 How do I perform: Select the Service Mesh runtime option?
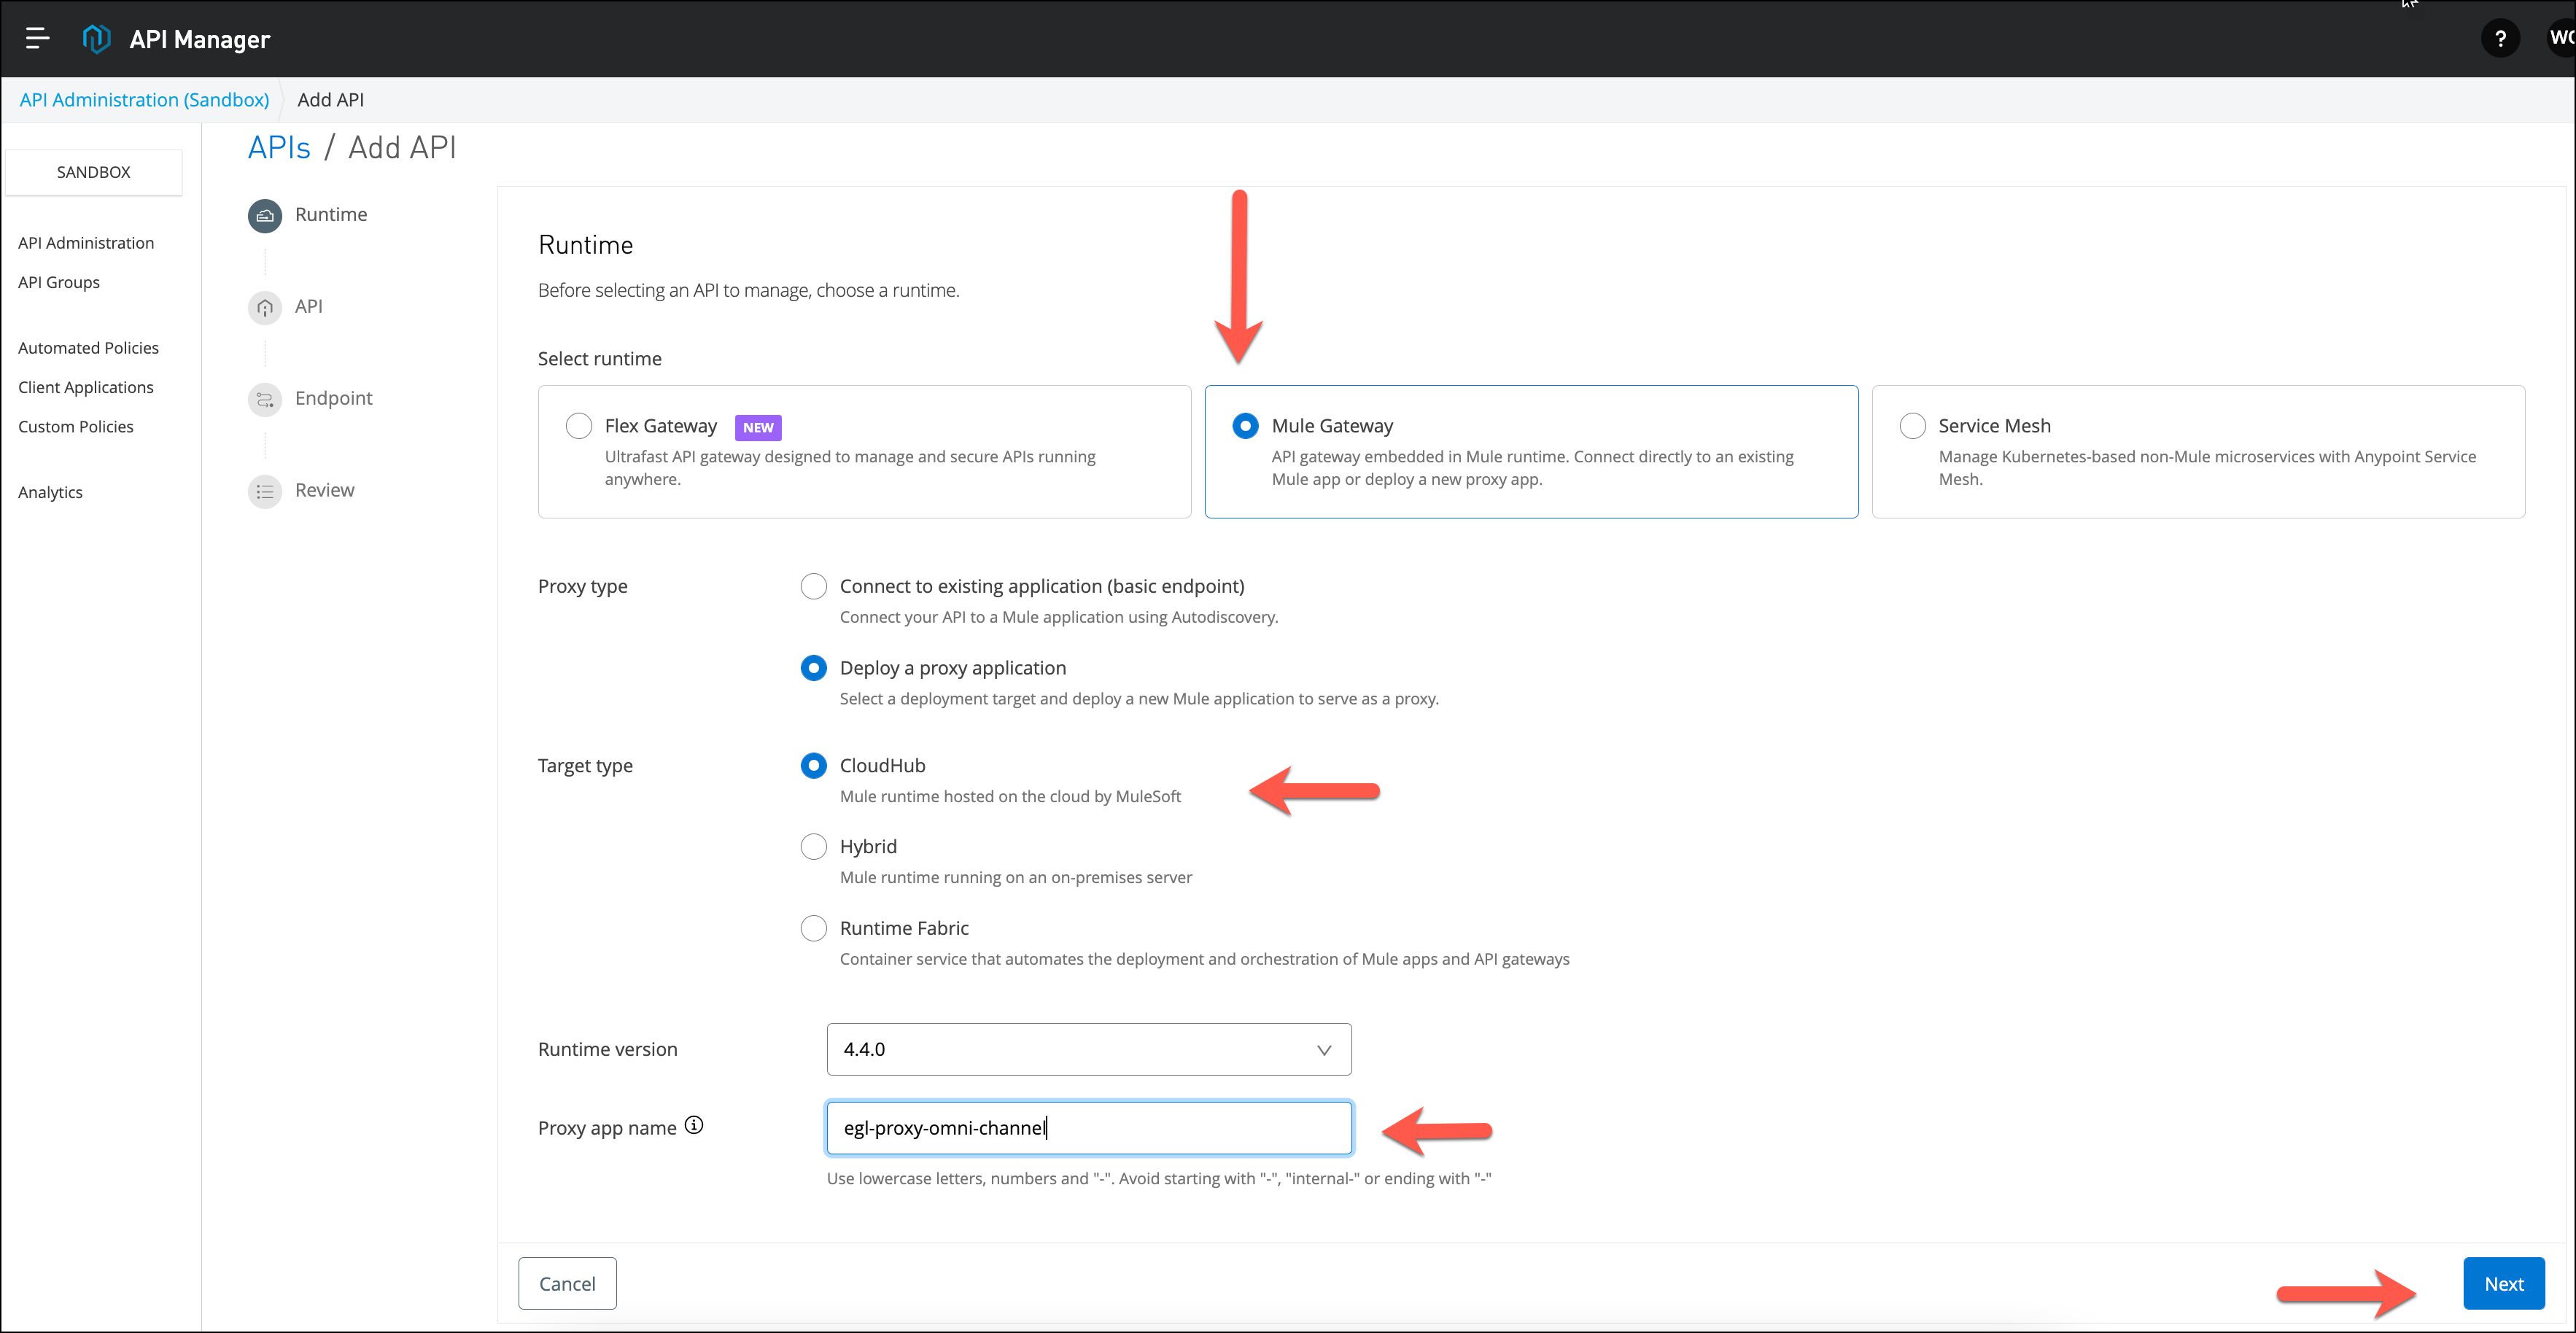click(x=1912, y=426)
